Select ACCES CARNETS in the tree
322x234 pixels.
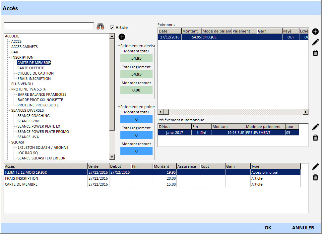[x=25, y=47]
